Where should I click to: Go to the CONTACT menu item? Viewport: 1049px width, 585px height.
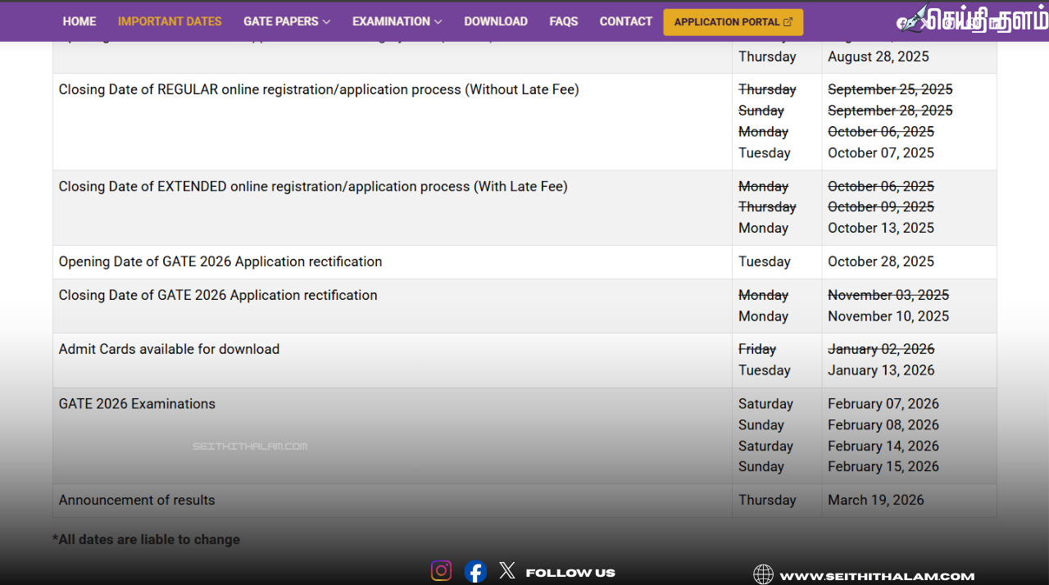(626, 21)
